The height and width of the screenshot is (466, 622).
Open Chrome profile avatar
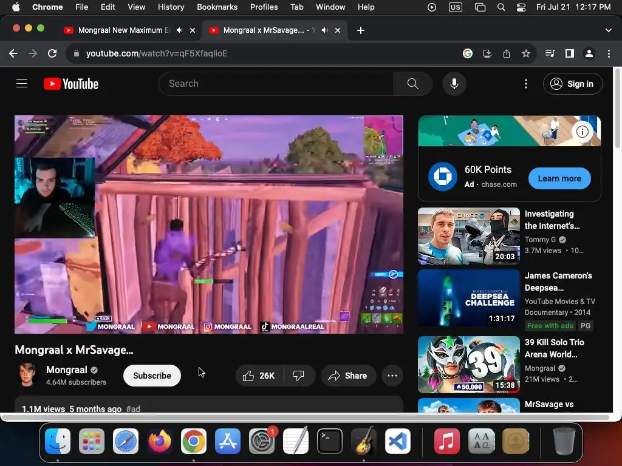point(589,53)
